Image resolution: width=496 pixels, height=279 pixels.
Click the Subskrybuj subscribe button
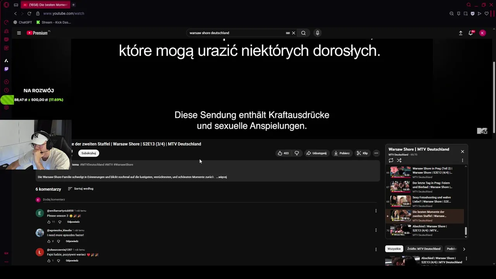point(89,153)
